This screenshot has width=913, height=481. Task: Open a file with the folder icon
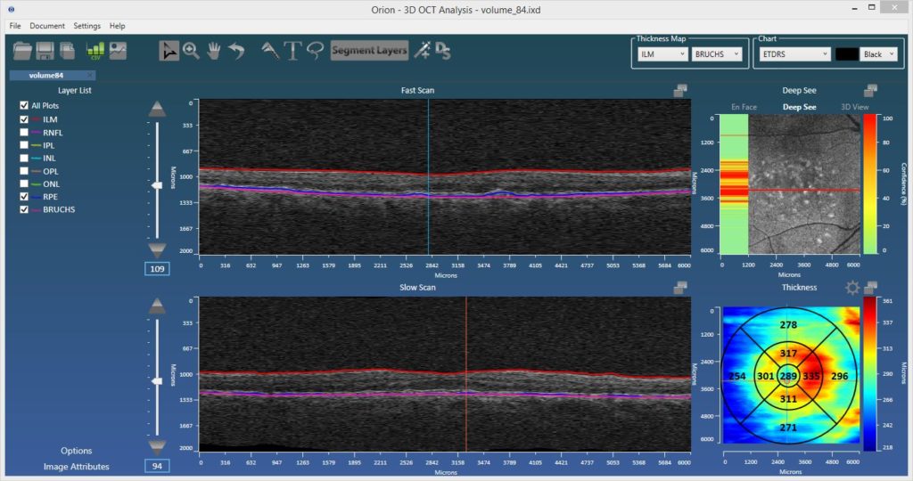pyautogui.click(x=22, y=51)
